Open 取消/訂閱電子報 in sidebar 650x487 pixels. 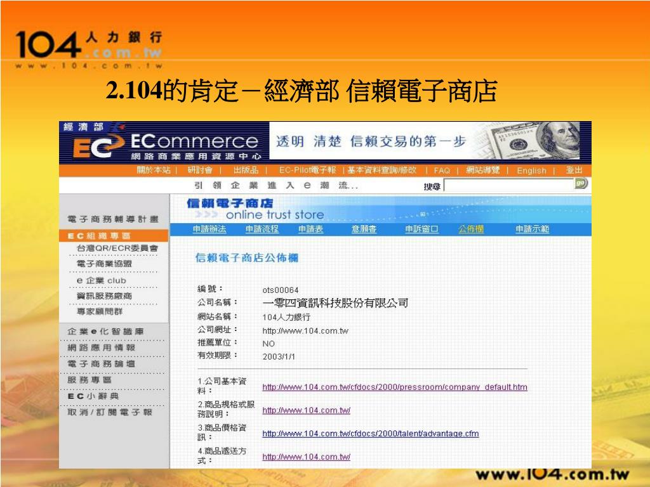point(110,412)
